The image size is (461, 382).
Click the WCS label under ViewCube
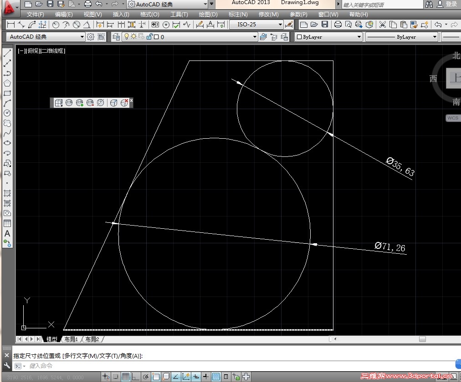point(453,118)
